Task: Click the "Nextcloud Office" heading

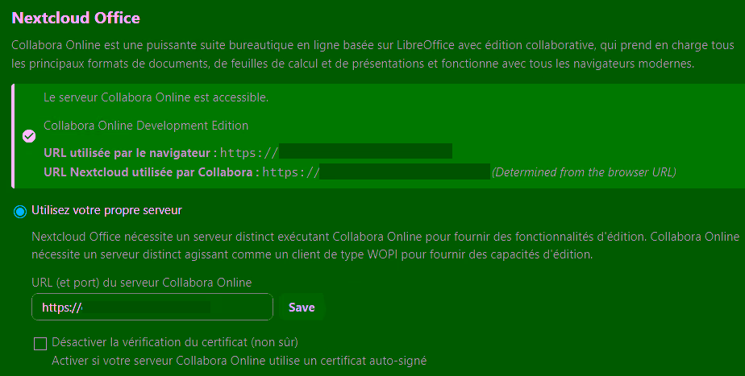Action: click(76, 18)
